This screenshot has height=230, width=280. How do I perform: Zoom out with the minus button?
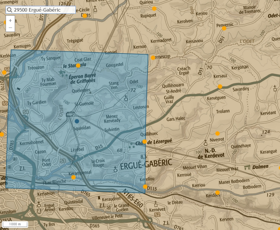10,28
